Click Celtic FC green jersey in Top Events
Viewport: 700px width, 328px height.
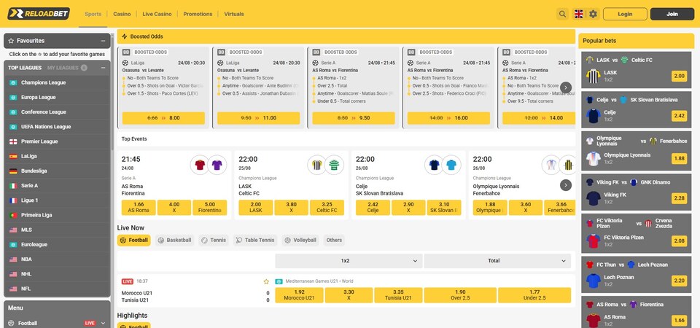click(x=334, y=165)
